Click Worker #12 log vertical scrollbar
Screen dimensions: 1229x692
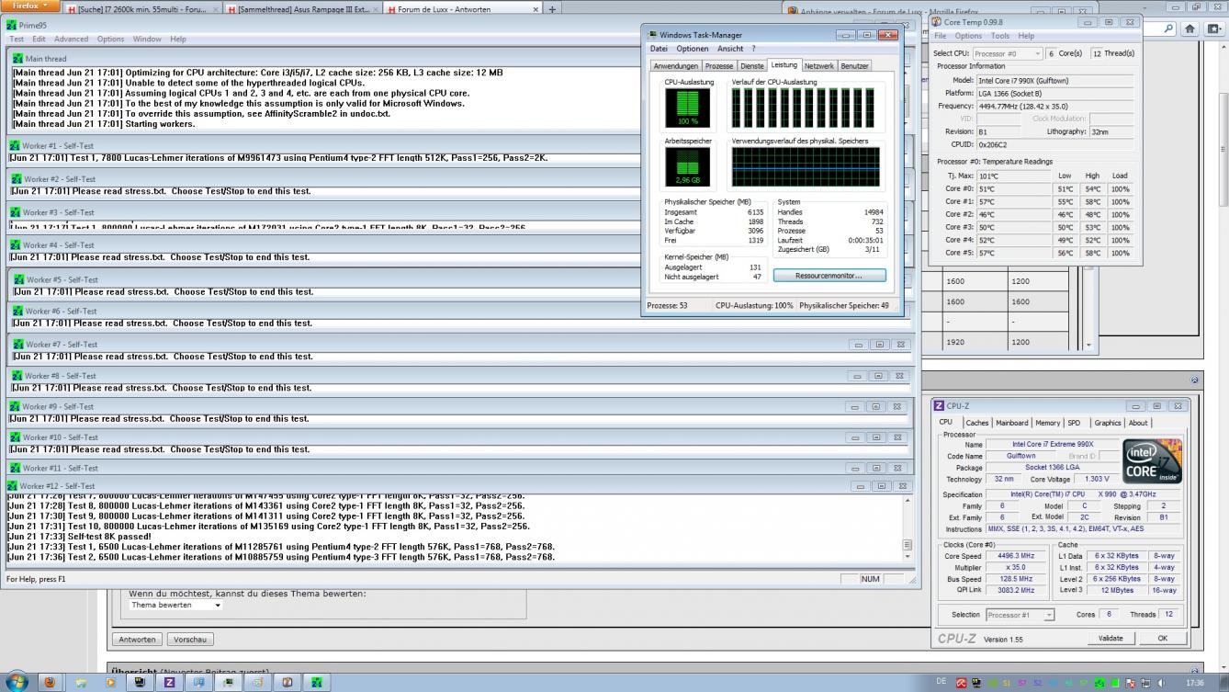(908, 528)
